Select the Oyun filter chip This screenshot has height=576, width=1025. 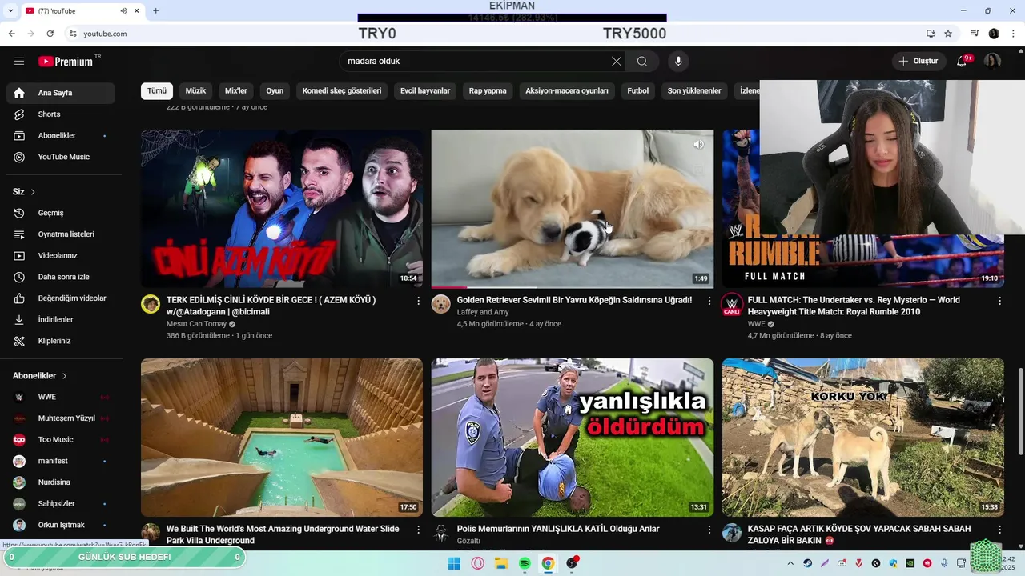(275, 91)
